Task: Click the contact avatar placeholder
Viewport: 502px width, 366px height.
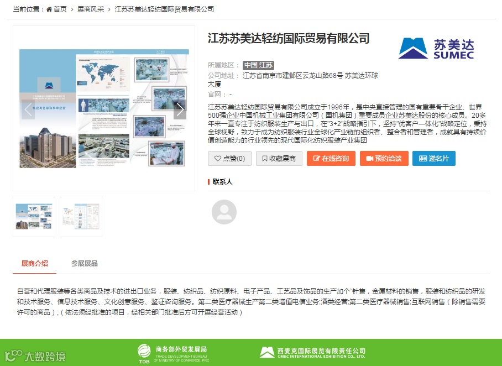Action: click(224, 212)
